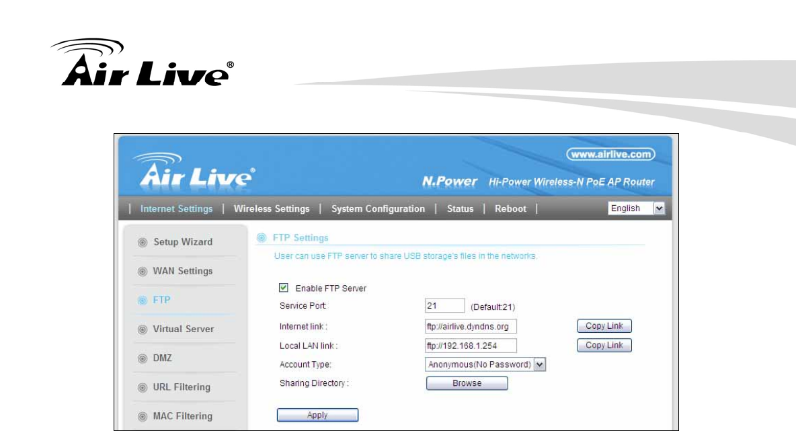Open Setup Wizard in the sidebar

point(183,242)
